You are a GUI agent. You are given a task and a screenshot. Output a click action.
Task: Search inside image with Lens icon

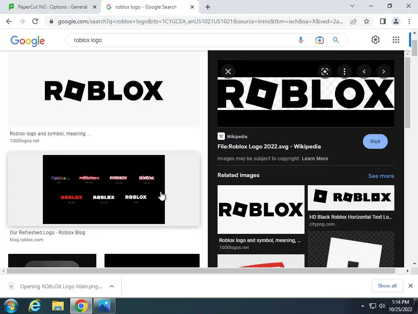(325, 72)
